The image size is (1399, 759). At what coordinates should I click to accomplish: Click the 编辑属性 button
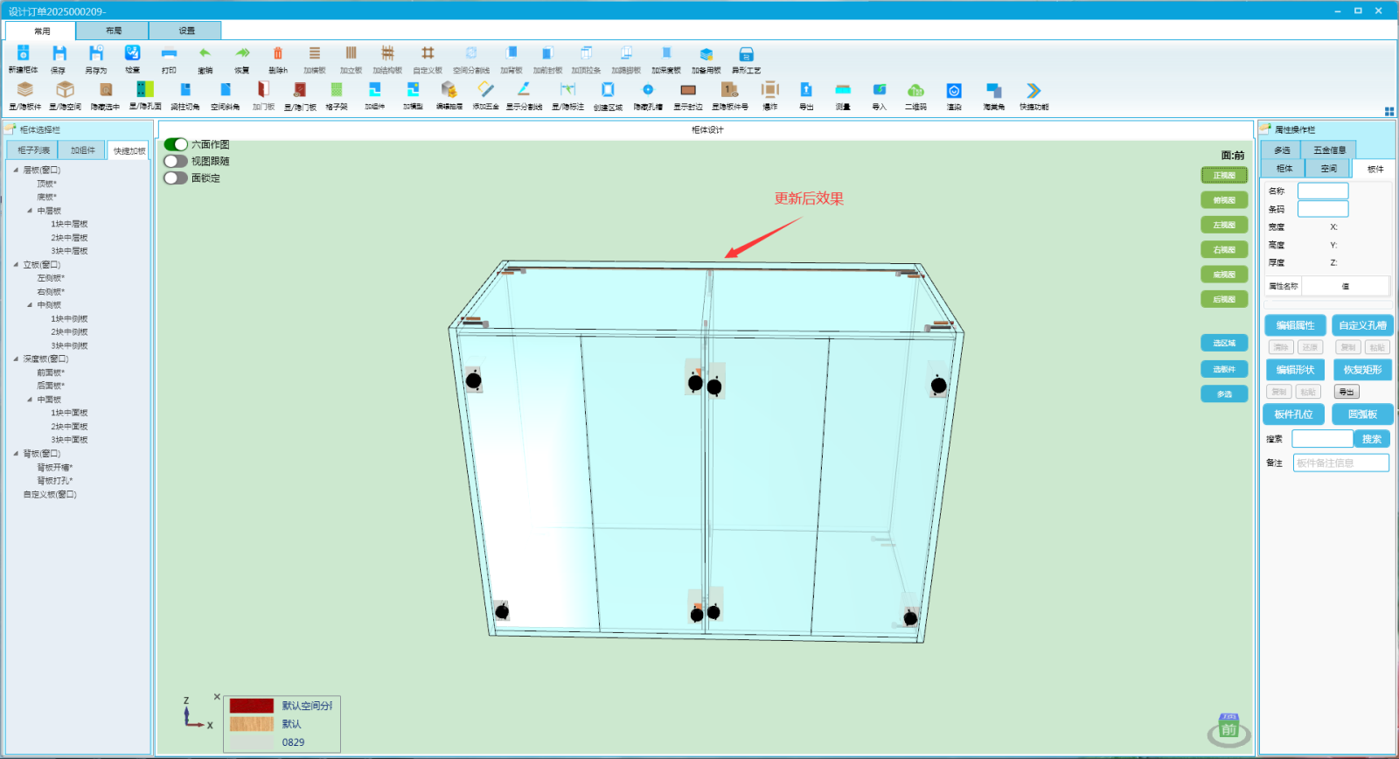point(1295,325)
